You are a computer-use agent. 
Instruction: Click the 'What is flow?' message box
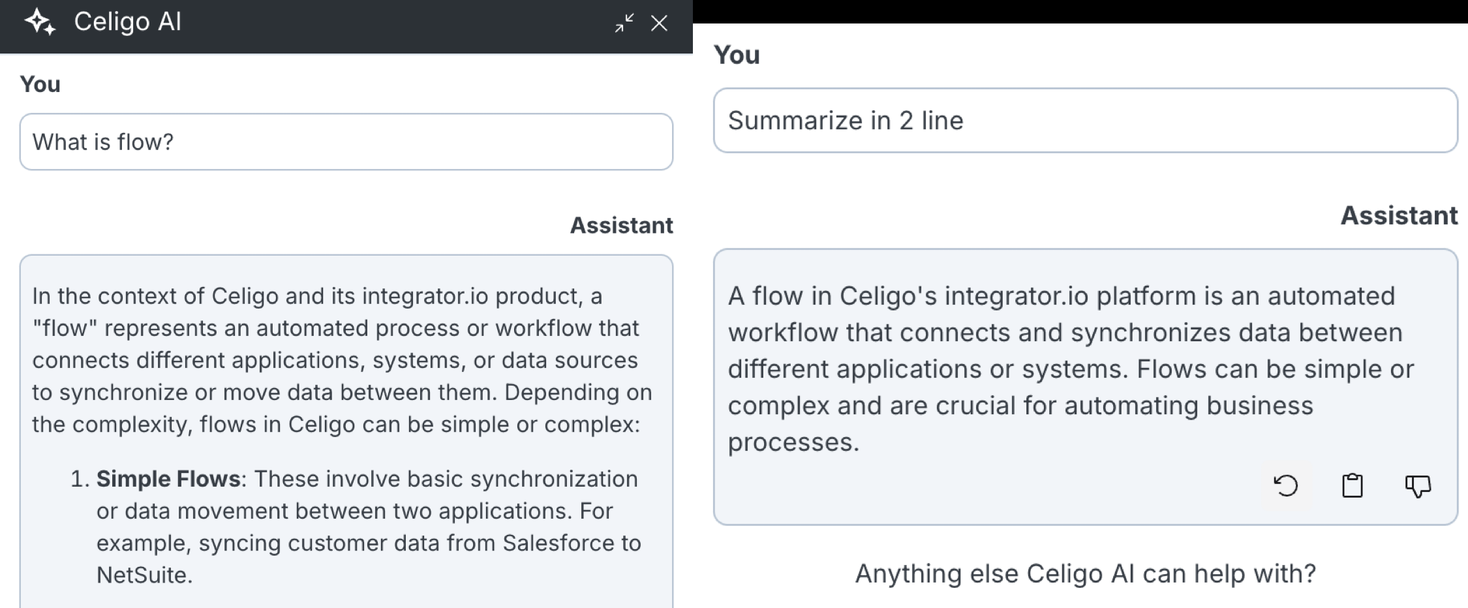[x=346, y=142]
